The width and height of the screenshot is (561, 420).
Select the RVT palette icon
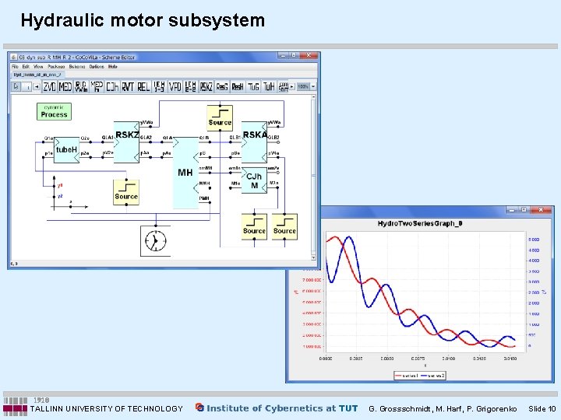point(128,86)
